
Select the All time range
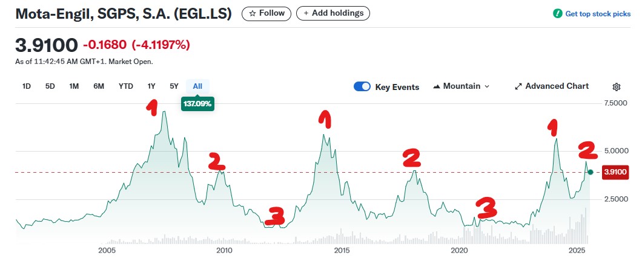[197, 86]
